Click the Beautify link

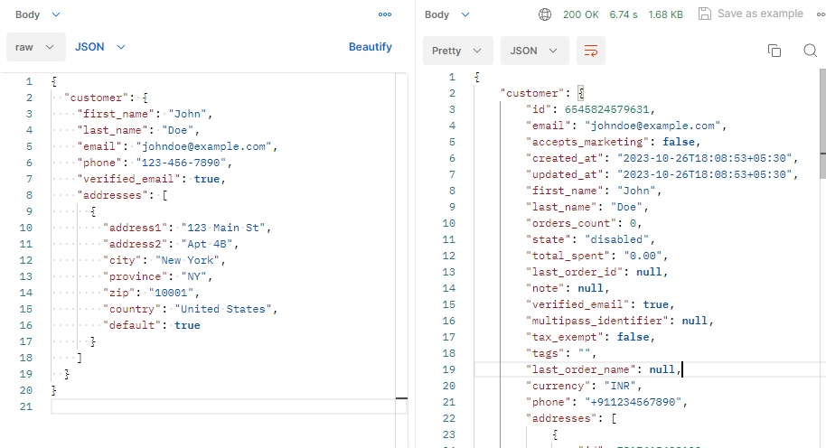[371, 47]
